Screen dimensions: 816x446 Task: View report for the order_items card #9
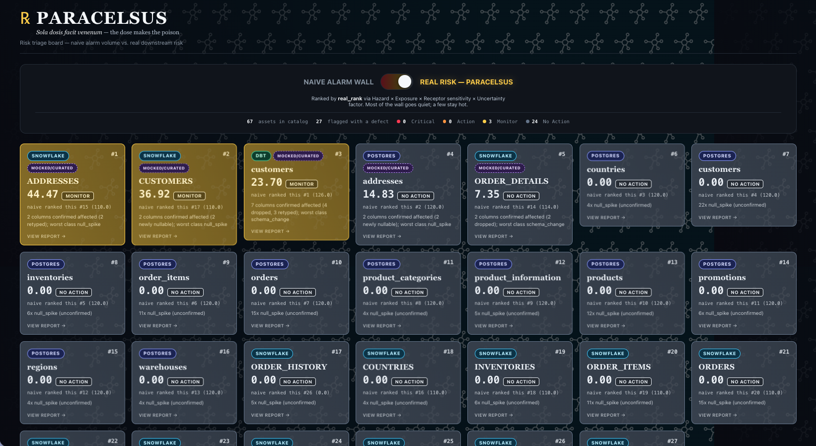(x=158, y=326)
